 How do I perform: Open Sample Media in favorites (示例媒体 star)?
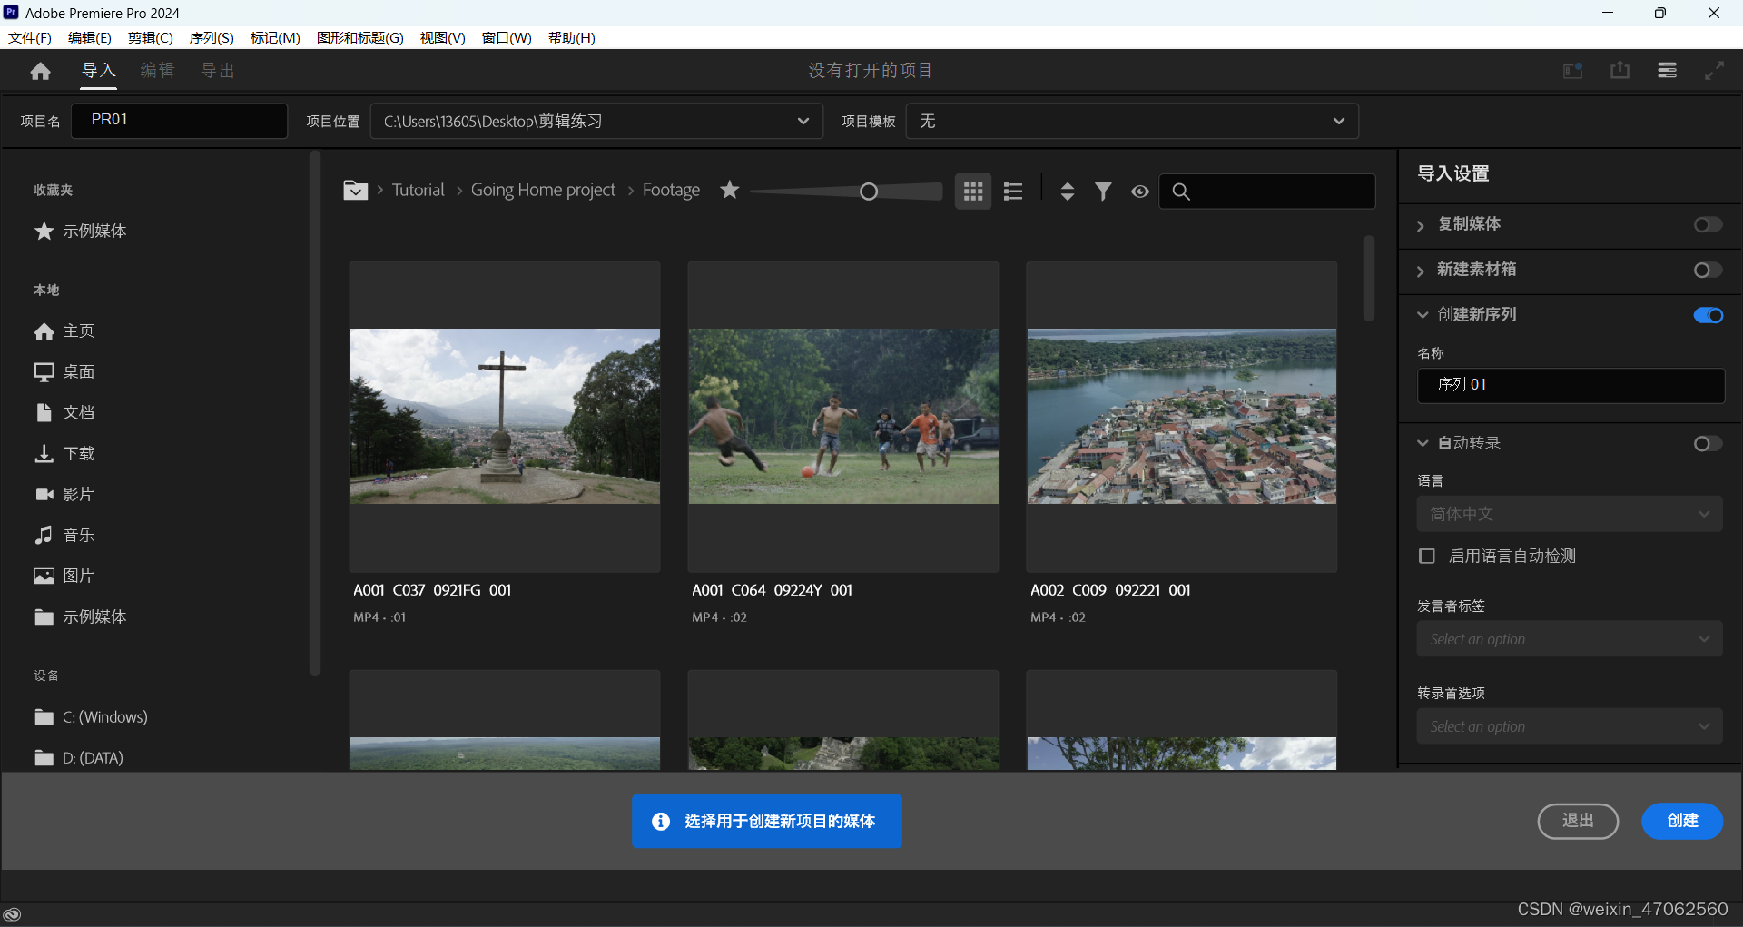click(x=80, y=231)
